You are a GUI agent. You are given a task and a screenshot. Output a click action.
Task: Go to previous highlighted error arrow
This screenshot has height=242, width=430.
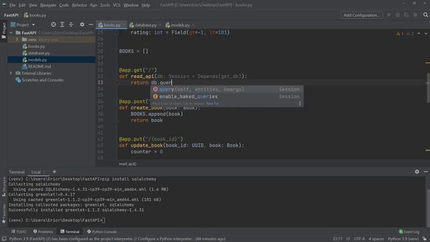tap(419, 34)
